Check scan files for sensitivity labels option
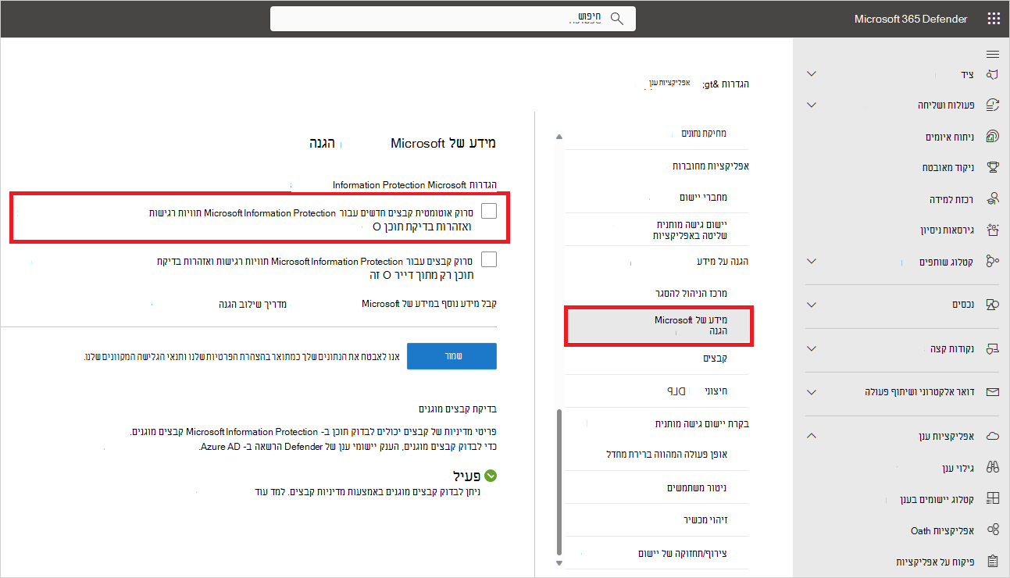 pos(489,259)
